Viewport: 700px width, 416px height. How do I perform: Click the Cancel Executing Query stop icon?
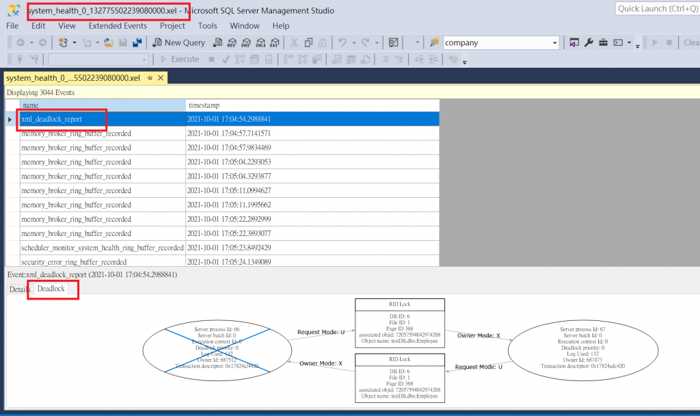[x=212, y=59]
